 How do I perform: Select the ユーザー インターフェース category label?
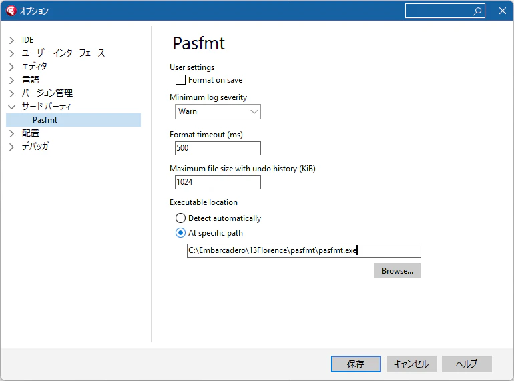click(63, 53)
